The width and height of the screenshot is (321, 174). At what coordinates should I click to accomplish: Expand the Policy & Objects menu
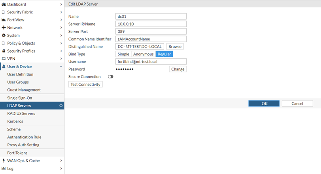tap(61, 43)
